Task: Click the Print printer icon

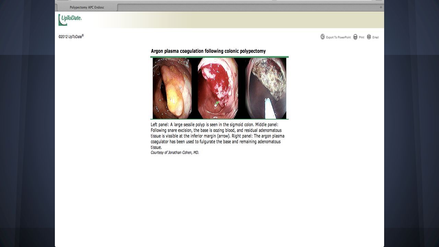Action: tap(355, 37)
